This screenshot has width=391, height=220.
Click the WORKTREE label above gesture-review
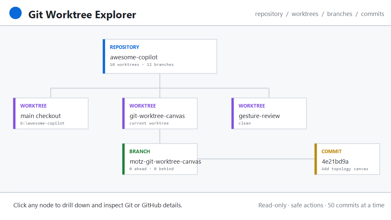tap(252, 106)
